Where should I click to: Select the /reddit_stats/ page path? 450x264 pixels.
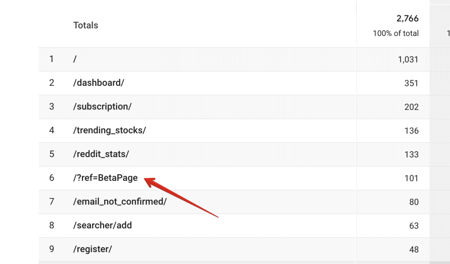[101, 154]
